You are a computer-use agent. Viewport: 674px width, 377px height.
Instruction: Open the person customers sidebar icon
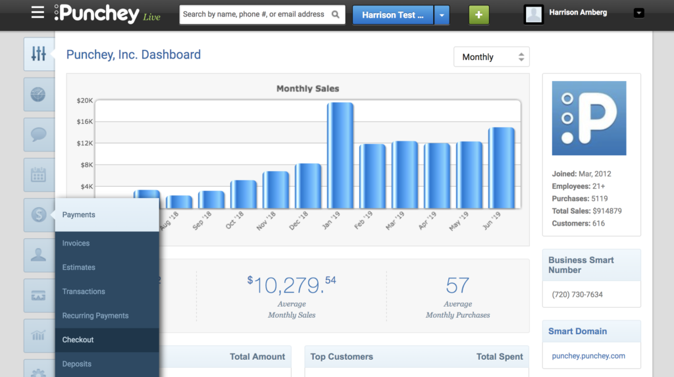[x=39, y=255]
